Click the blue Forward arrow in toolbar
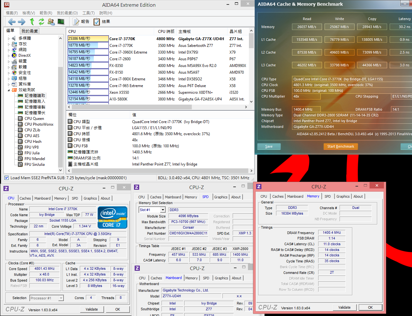 [22, 22]
